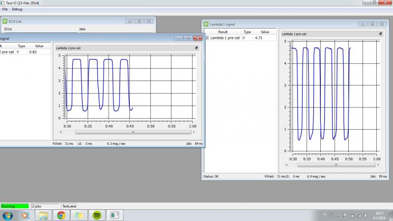393x221 pixels.
Task: Undock the Lambda 2 pre-cat graph panel
Action: (x=196, y=48)
